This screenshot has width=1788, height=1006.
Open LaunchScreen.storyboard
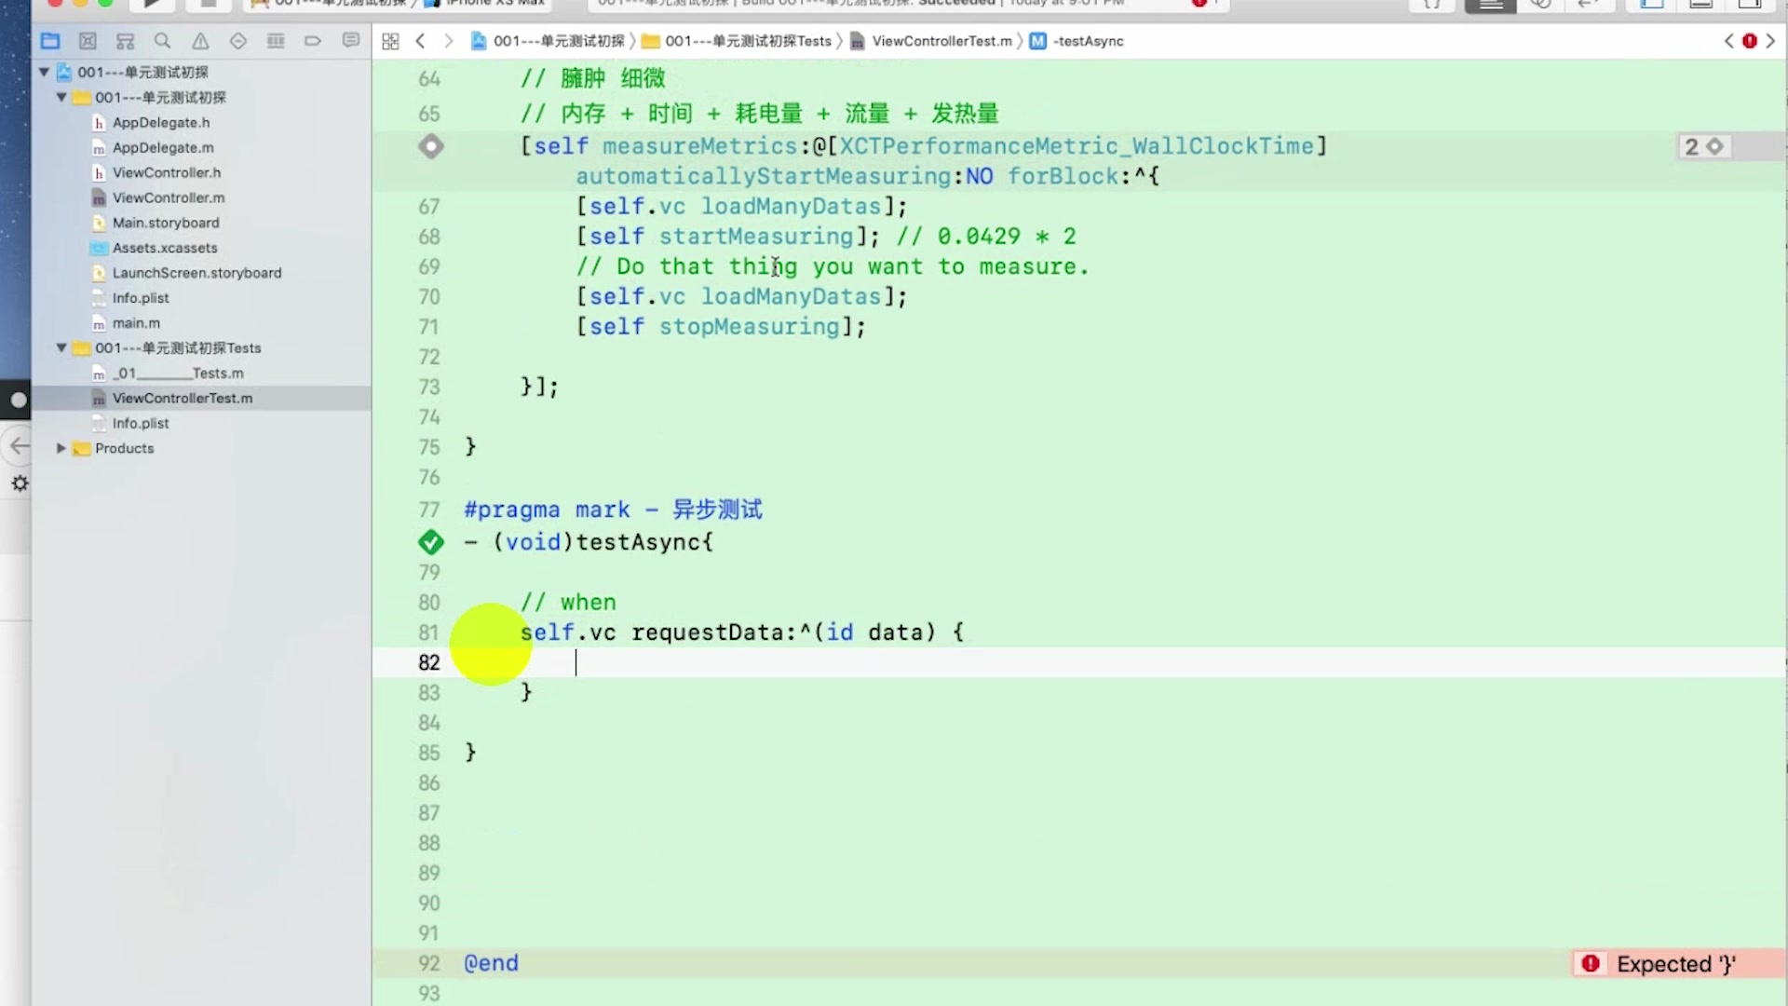[196, 273]
